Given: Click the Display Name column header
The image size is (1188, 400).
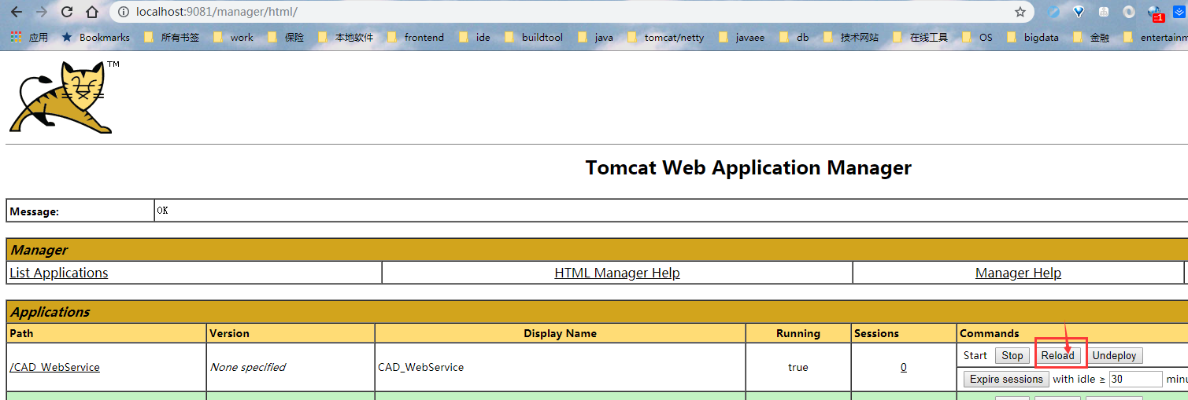Looking at the screenshot, I should click(x=560, y=333).
